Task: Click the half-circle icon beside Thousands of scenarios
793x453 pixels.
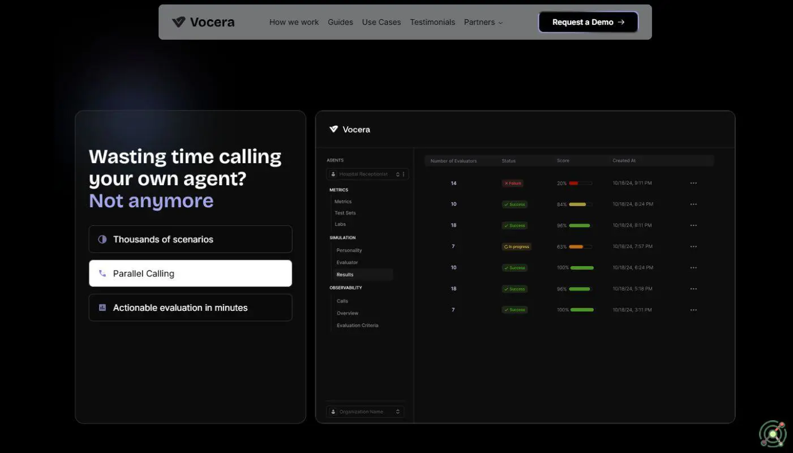Action: [x=102, y=240]
